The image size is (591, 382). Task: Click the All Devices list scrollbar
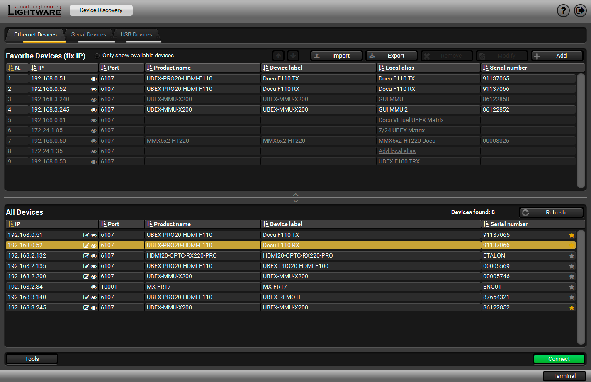581,286
